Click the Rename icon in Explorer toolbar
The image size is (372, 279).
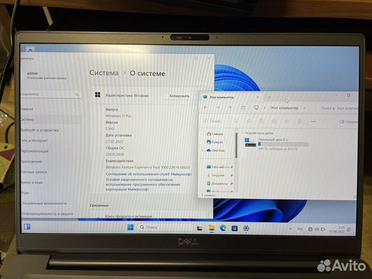274,121
